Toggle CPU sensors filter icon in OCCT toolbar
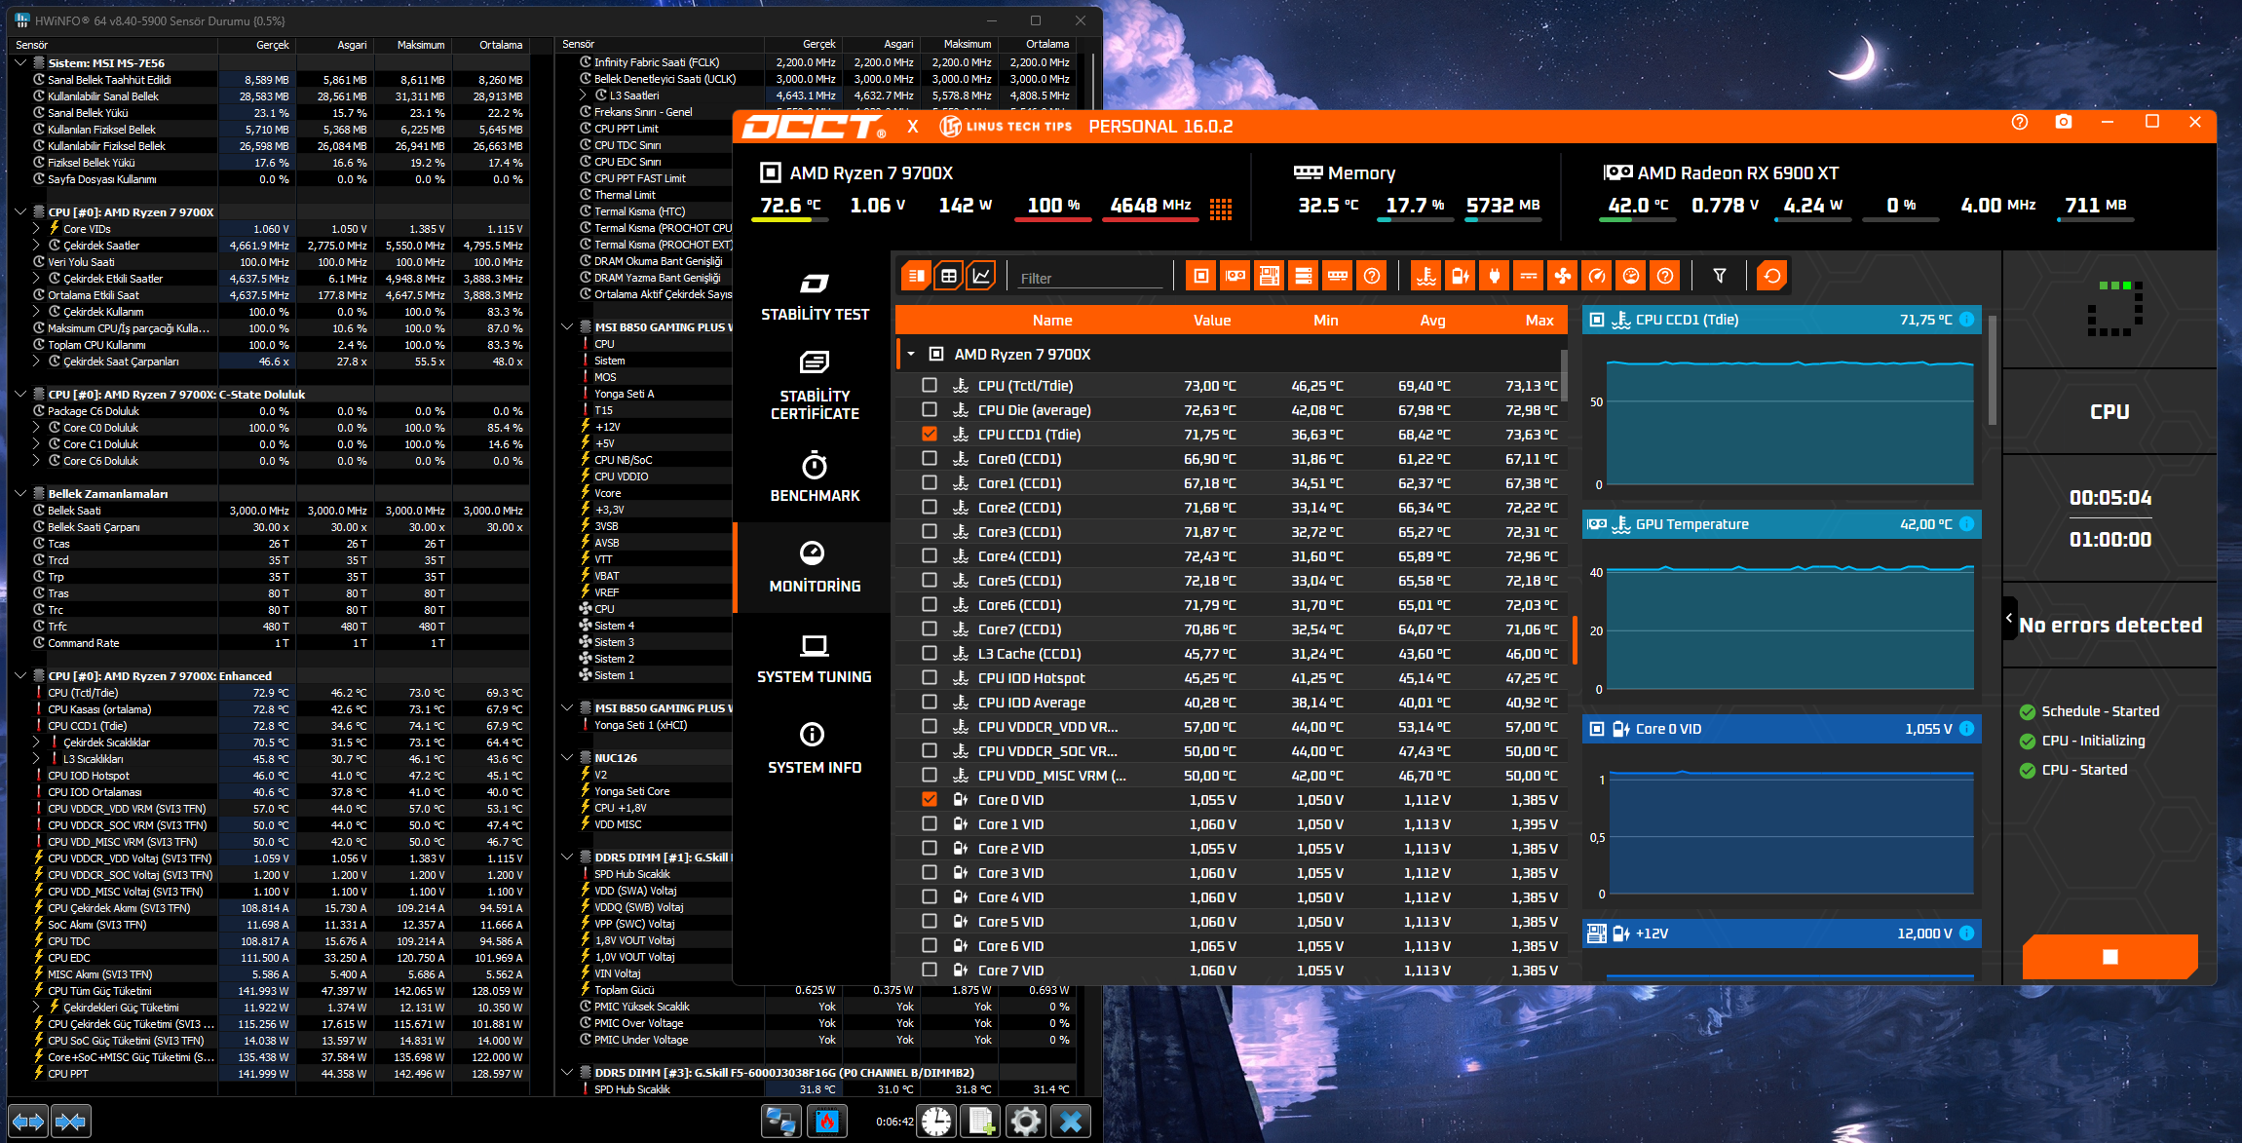 (x=1200, y=276)
